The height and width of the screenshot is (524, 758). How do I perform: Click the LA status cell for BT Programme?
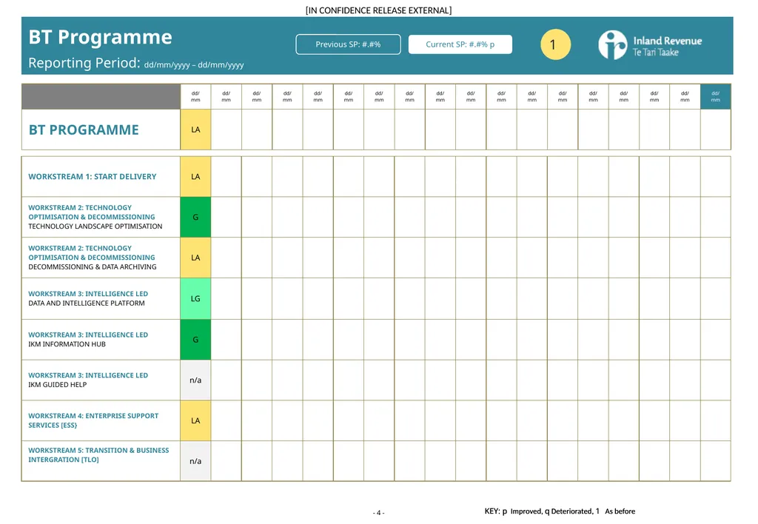pos(195,130)
